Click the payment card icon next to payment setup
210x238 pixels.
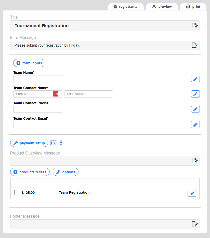click(x=53, y=143)
